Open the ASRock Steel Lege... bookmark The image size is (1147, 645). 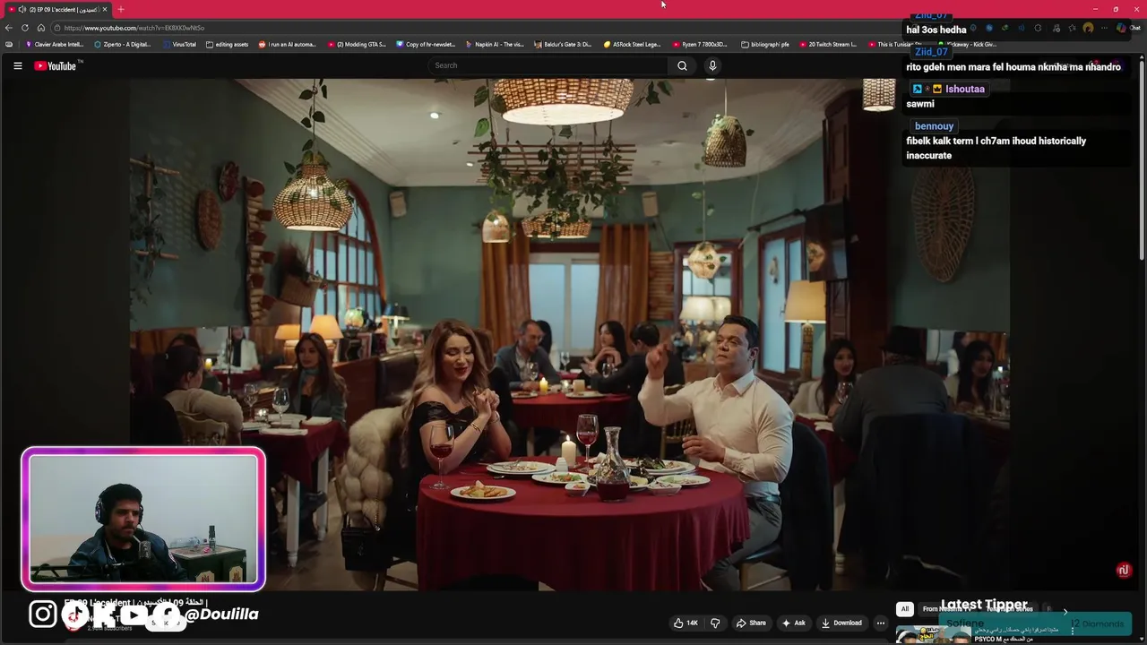coord(632,44)
